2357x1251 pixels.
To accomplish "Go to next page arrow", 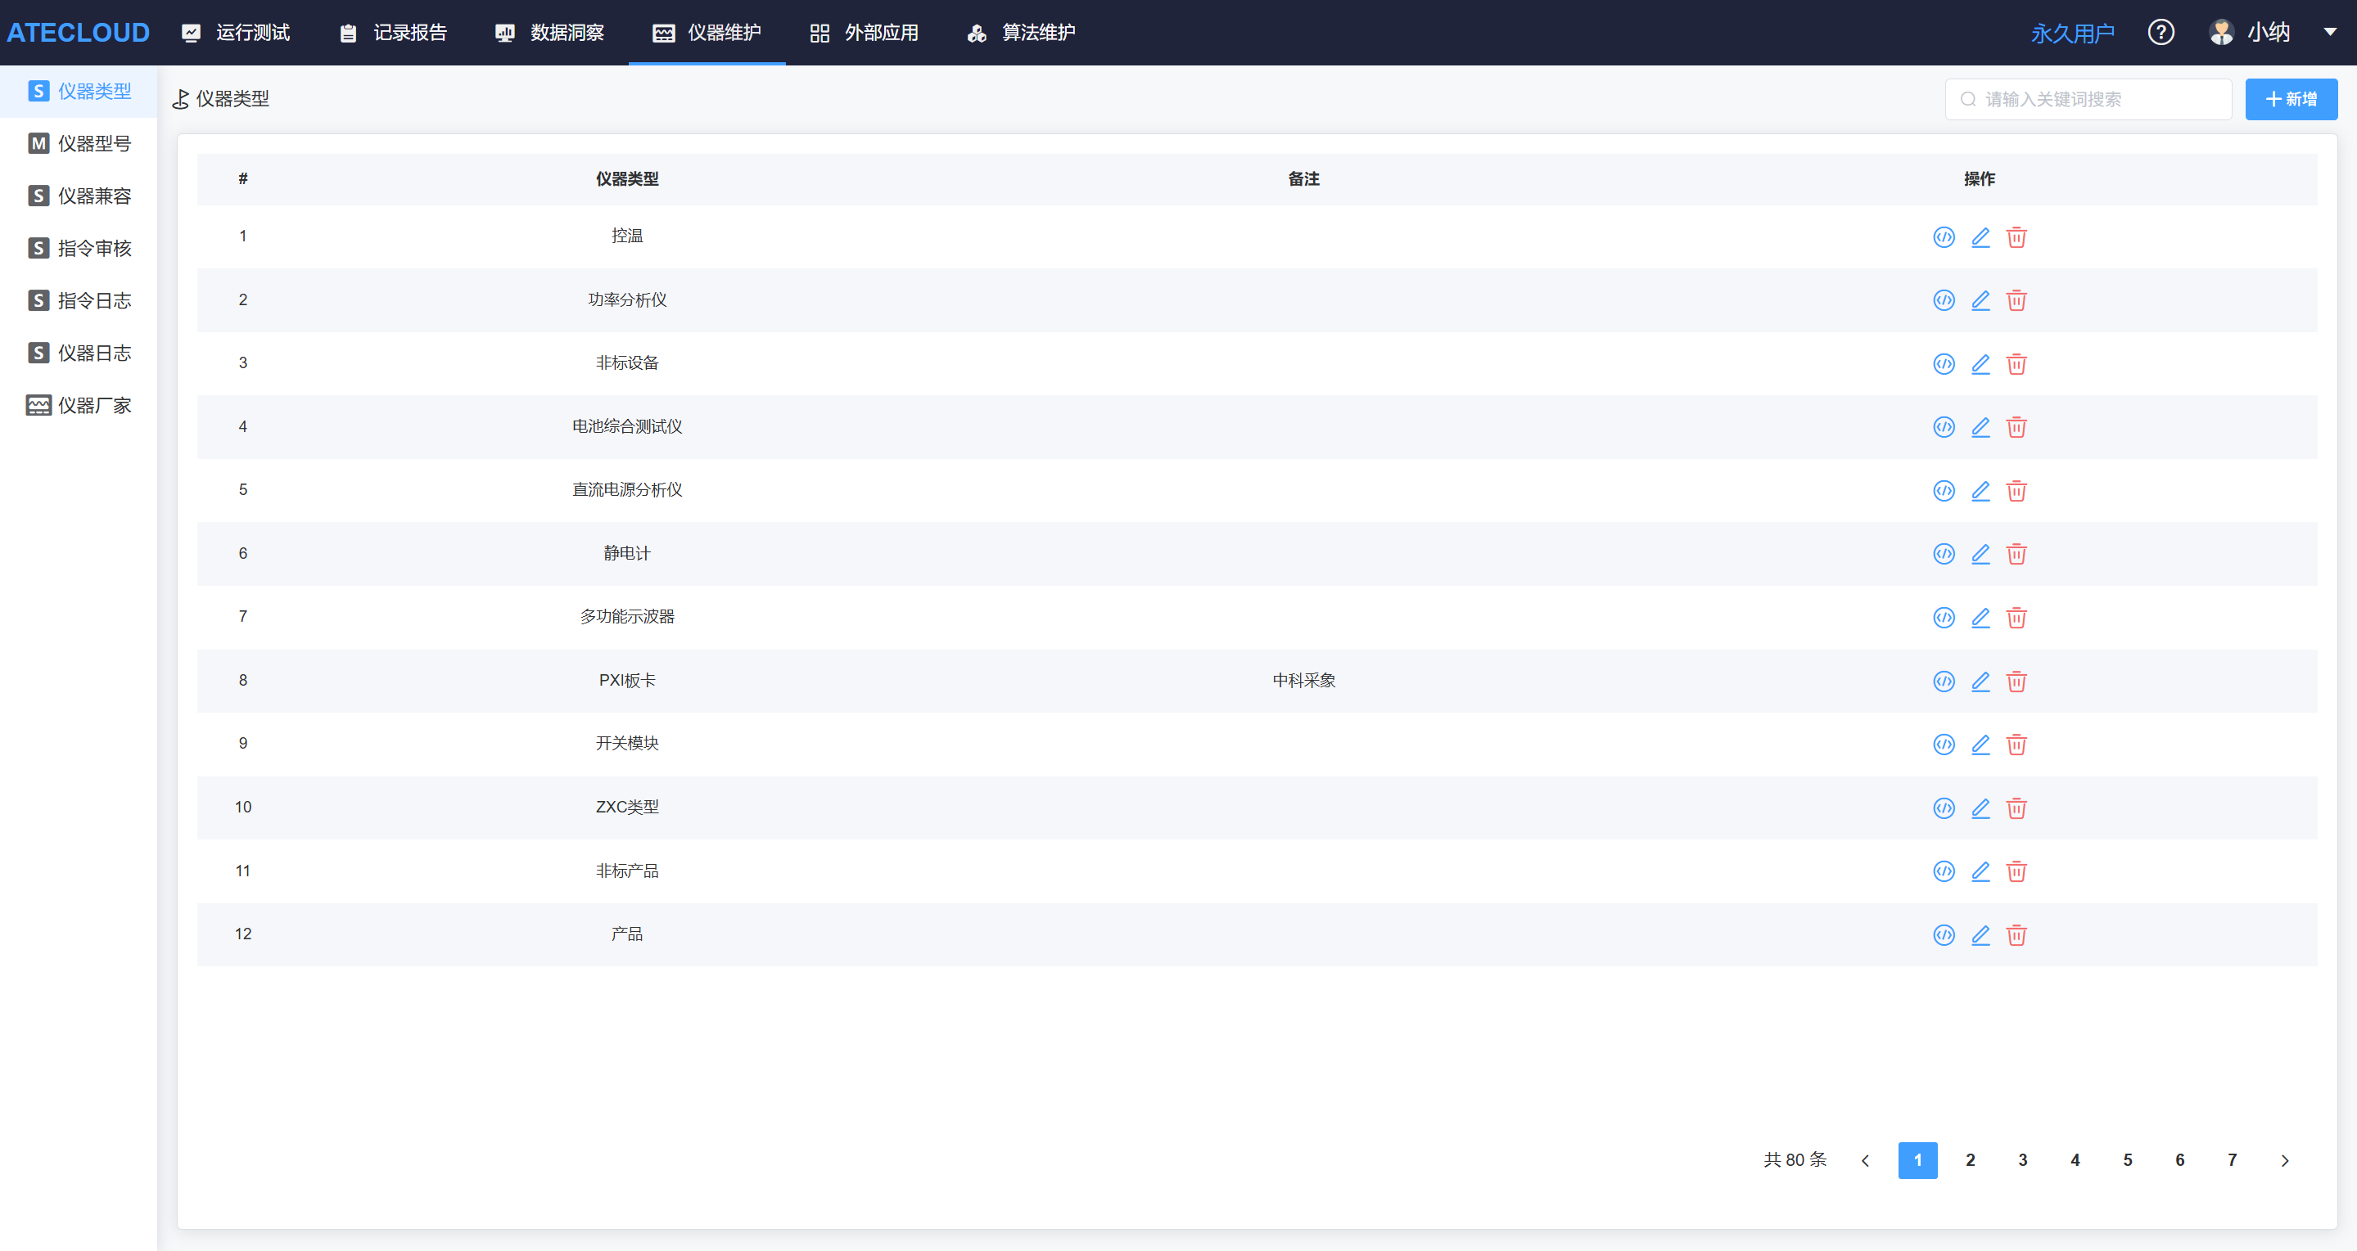I will click(x=2285, y=1160).
